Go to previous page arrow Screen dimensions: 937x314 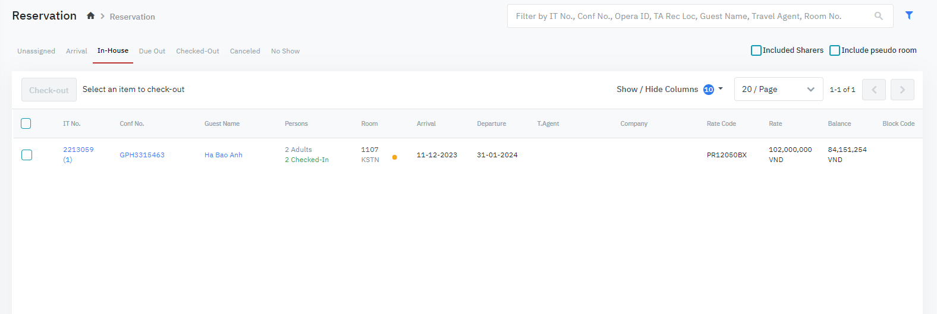point(874,90)
